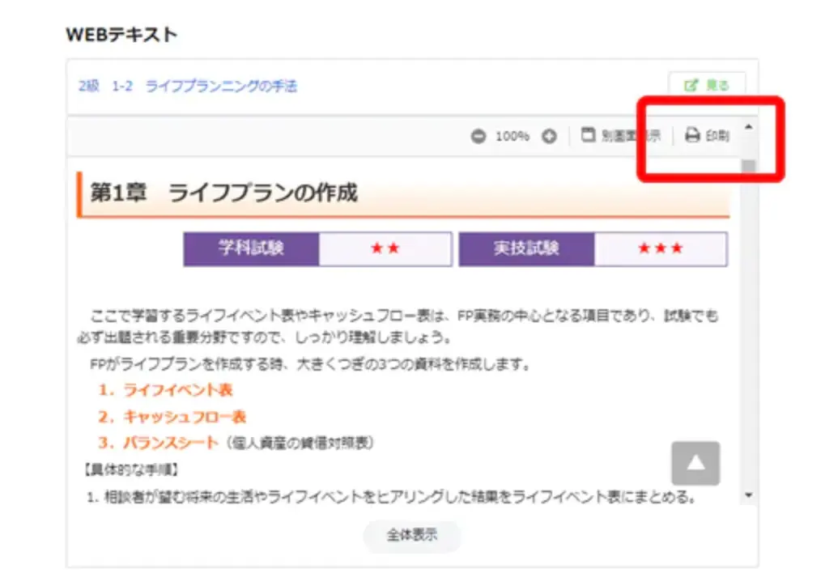Click the gray back-to-top triangle button
The width and height of the screenshot is (825, 586).
point(695,463)
